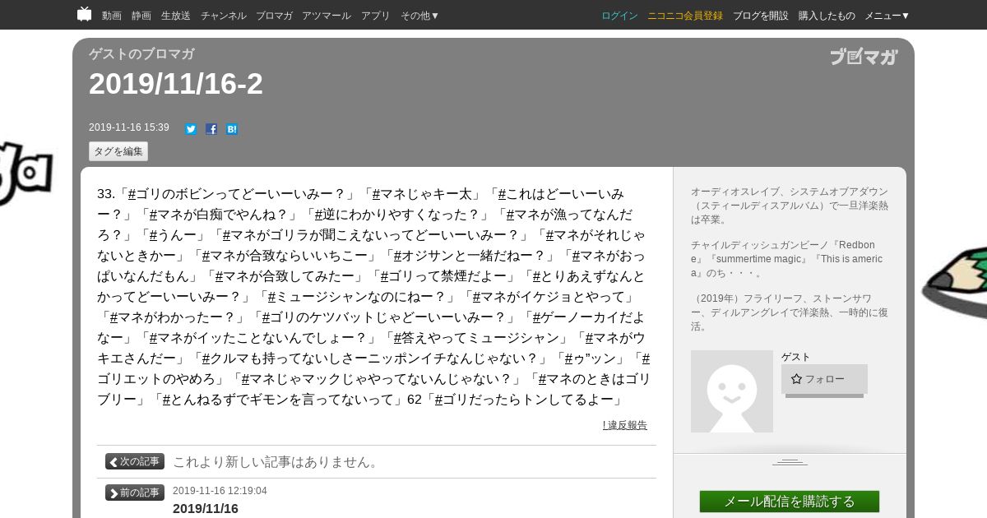Click the ログイン link
987x518 pixels.
click(619, 16)
